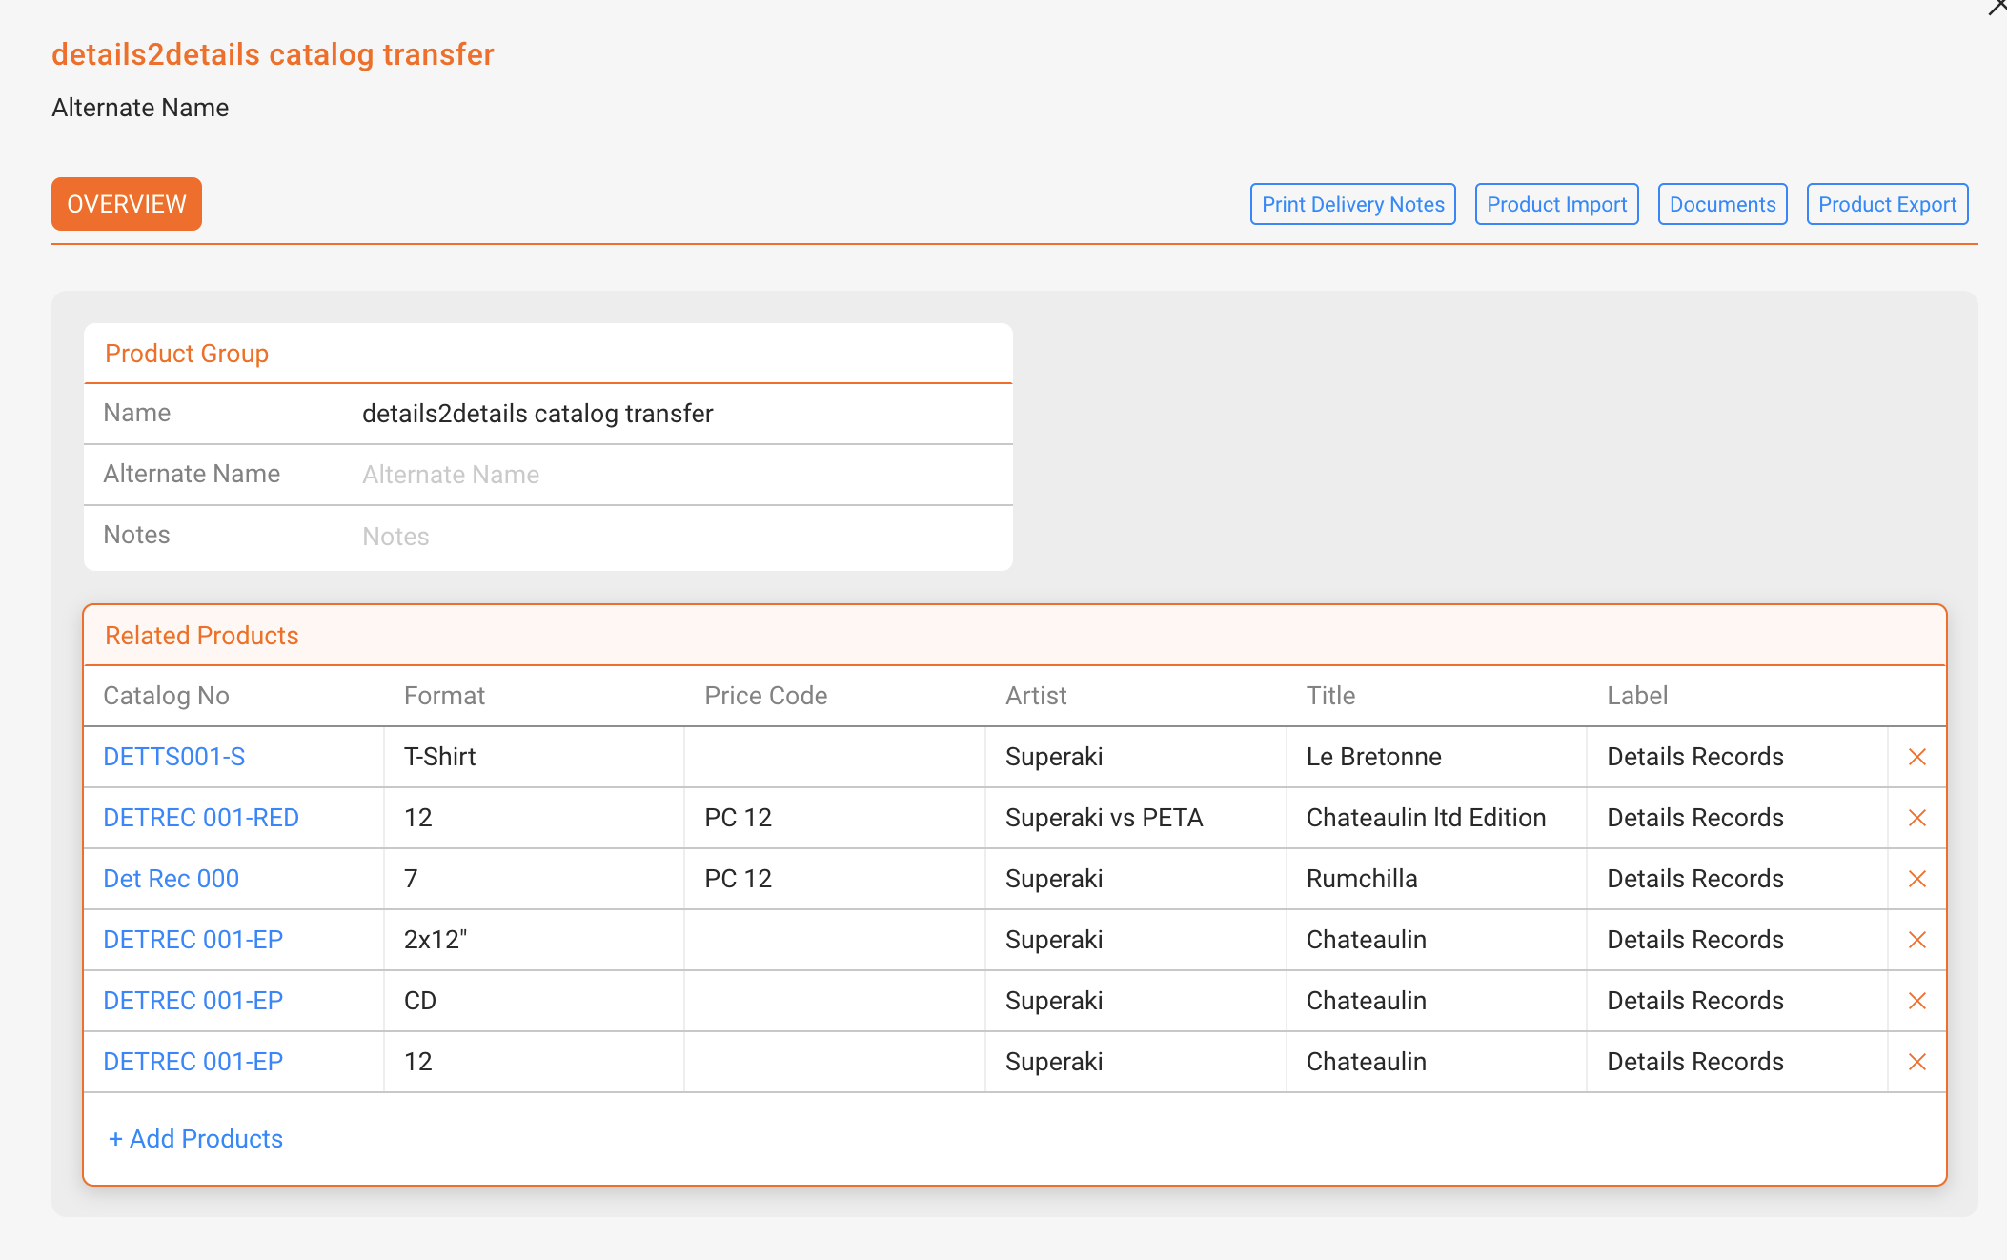Viewport: 2007px width, 1260px height.
Task: Switch to the OVERVIEW tab
Action: coord(127,204)
